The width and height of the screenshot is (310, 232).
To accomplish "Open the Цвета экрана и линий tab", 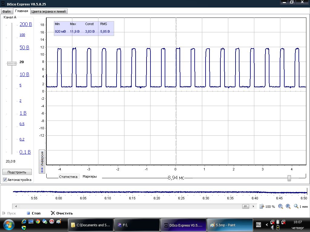I will pos(49,11).
